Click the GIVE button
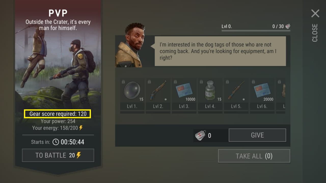The image size is (326, 183). pos(257,135)
